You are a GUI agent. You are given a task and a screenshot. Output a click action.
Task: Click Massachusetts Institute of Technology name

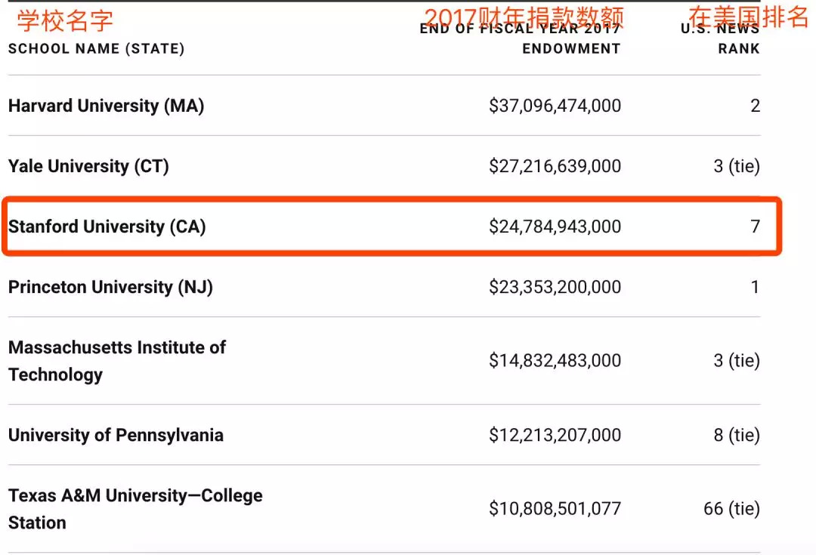coord(116,361)
